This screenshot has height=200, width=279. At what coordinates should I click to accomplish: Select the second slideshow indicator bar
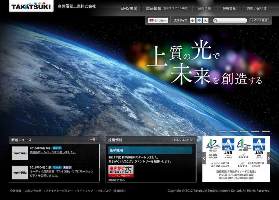tap(233, 132)
